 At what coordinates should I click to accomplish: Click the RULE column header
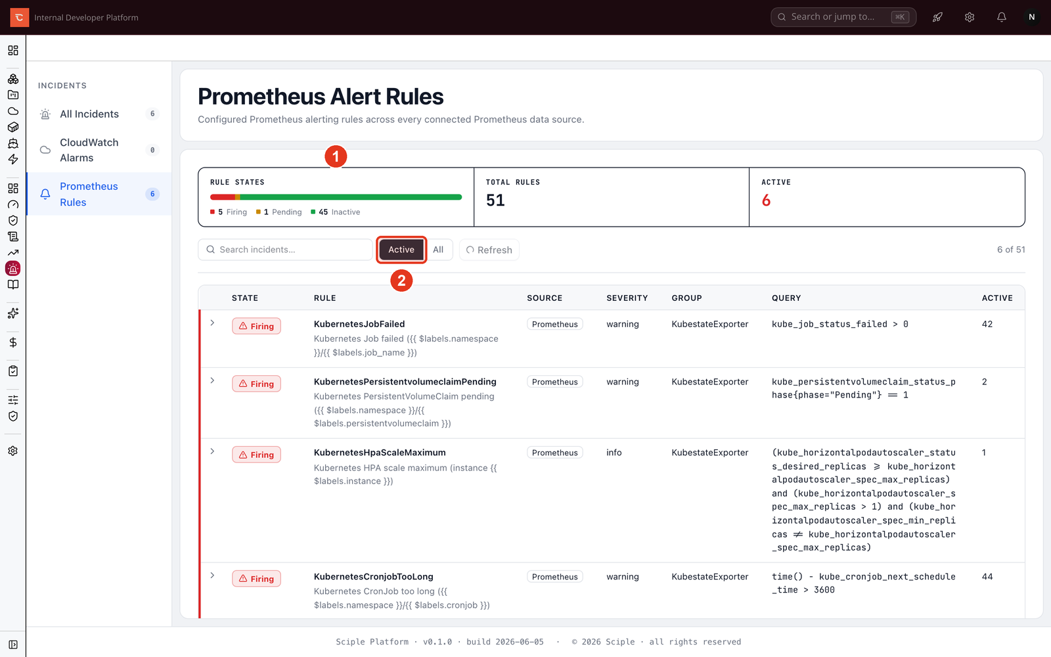(325, 298)
